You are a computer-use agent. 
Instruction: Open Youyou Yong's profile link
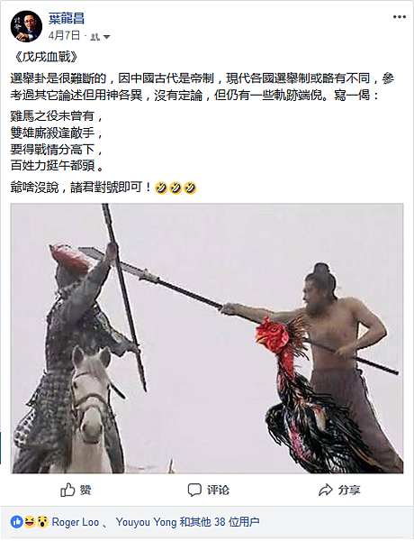pyautogui.click(x=147, y=522)
